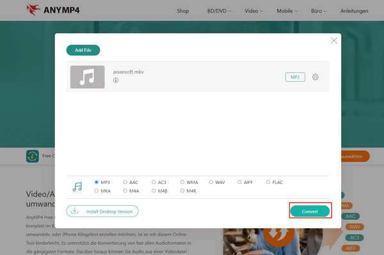
Task: Select the MKA radio button
Action: (x=96, y=190)
